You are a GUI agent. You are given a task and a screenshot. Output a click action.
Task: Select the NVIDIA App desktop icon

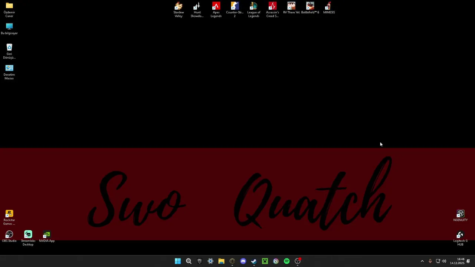click(x=47, y=237)
